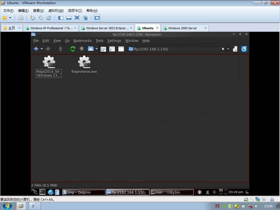
Task: Clear the Konqueror location bar
Action: 223,49
